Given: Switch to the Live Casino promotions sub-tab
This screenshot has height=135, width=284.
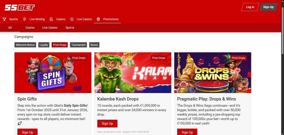Looking at the screenshot, I should (x=50, y=27).
